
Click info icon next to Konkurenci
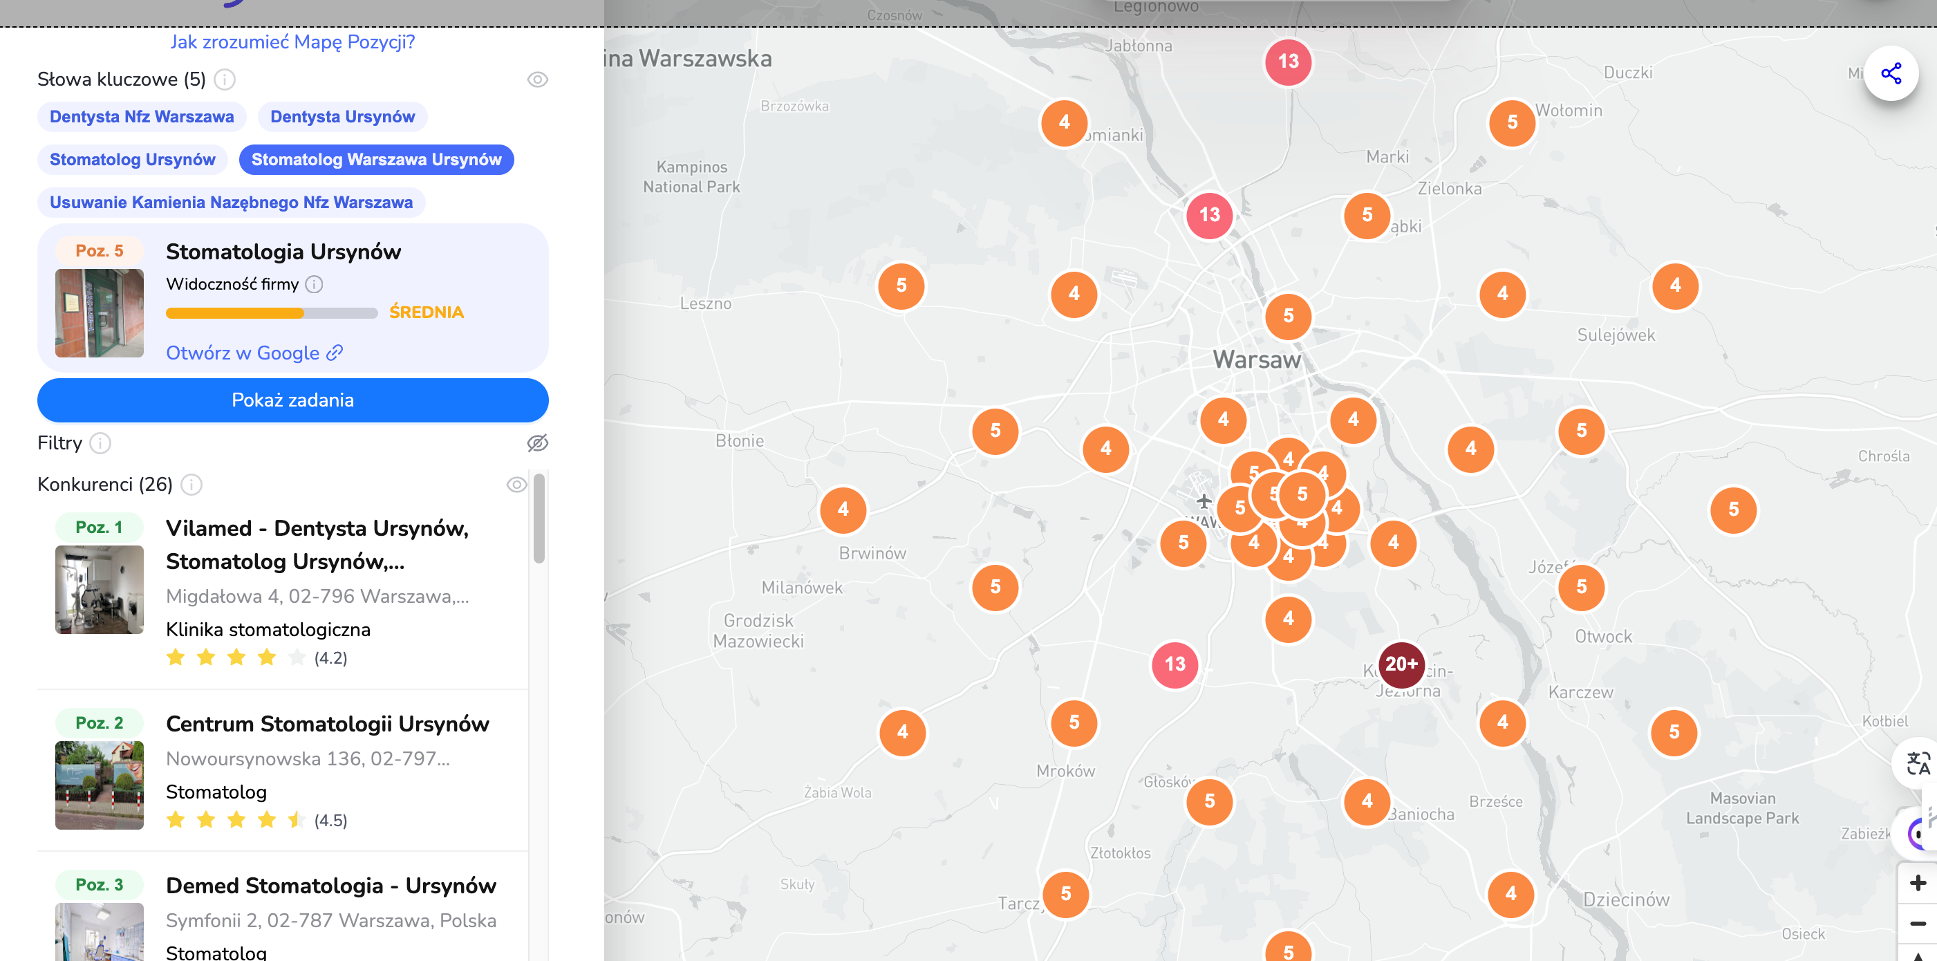coord(191,484)
